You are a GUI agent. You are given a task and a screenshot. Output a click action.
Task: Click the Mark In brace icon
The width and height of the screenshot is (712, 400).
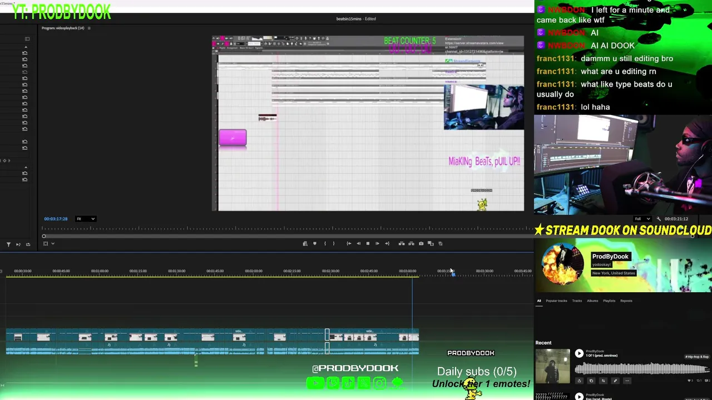click(x=325, y=243)
